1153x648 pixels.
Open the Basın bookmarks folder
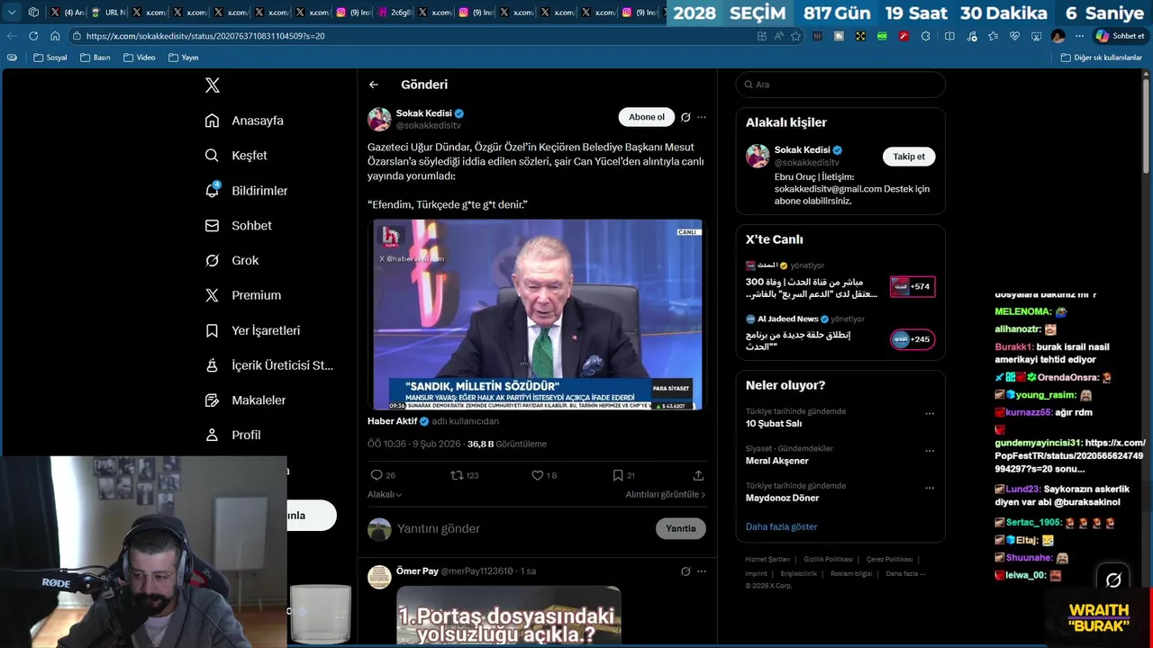(95, 58)
